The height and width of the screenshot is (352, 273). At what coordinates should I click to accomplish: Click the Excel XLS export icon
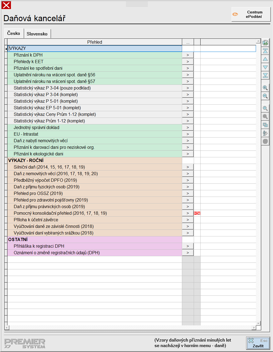[265, 43]
